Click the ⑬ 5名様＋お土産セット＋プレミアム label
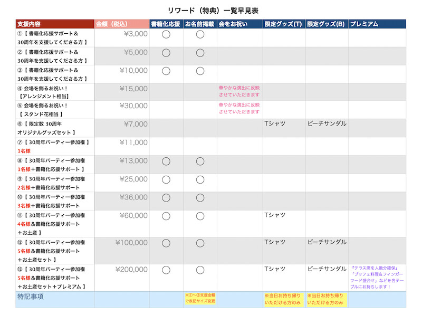The height and width of the screenshot is (315, 422). [x=51, y=278]
